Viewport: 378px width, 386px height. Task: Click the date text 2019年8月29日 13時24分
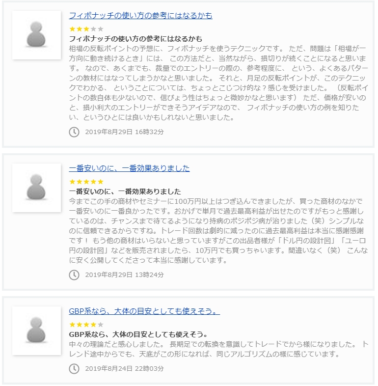coord(124,275)
